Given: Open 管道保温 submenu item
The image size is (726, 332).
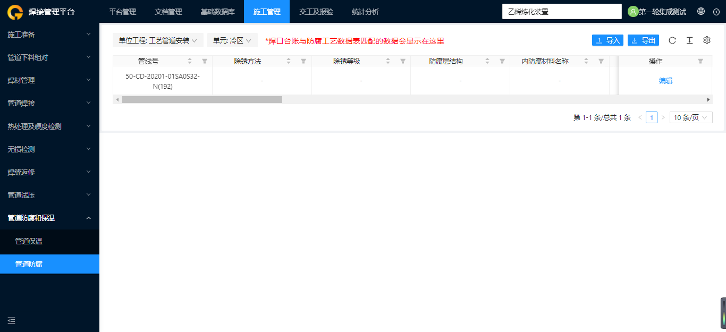Looking at the screenshot, I should coord(49,241).
